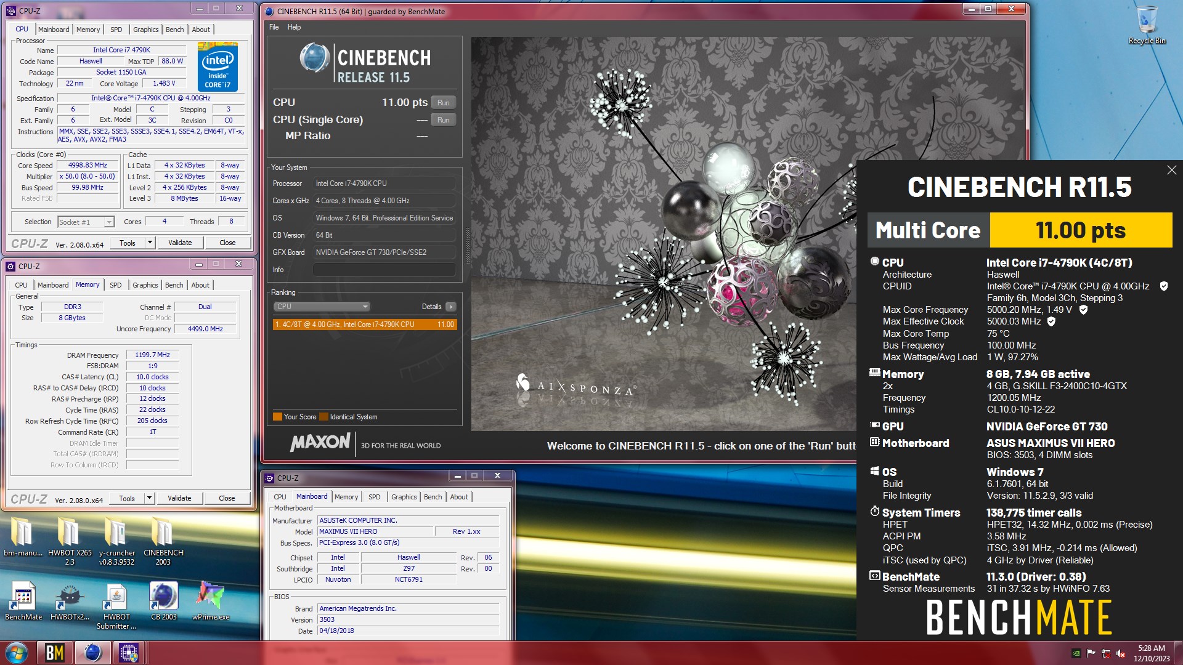
Task: Open the Recycle Bin desktop icon
Action: (1147, 25)
